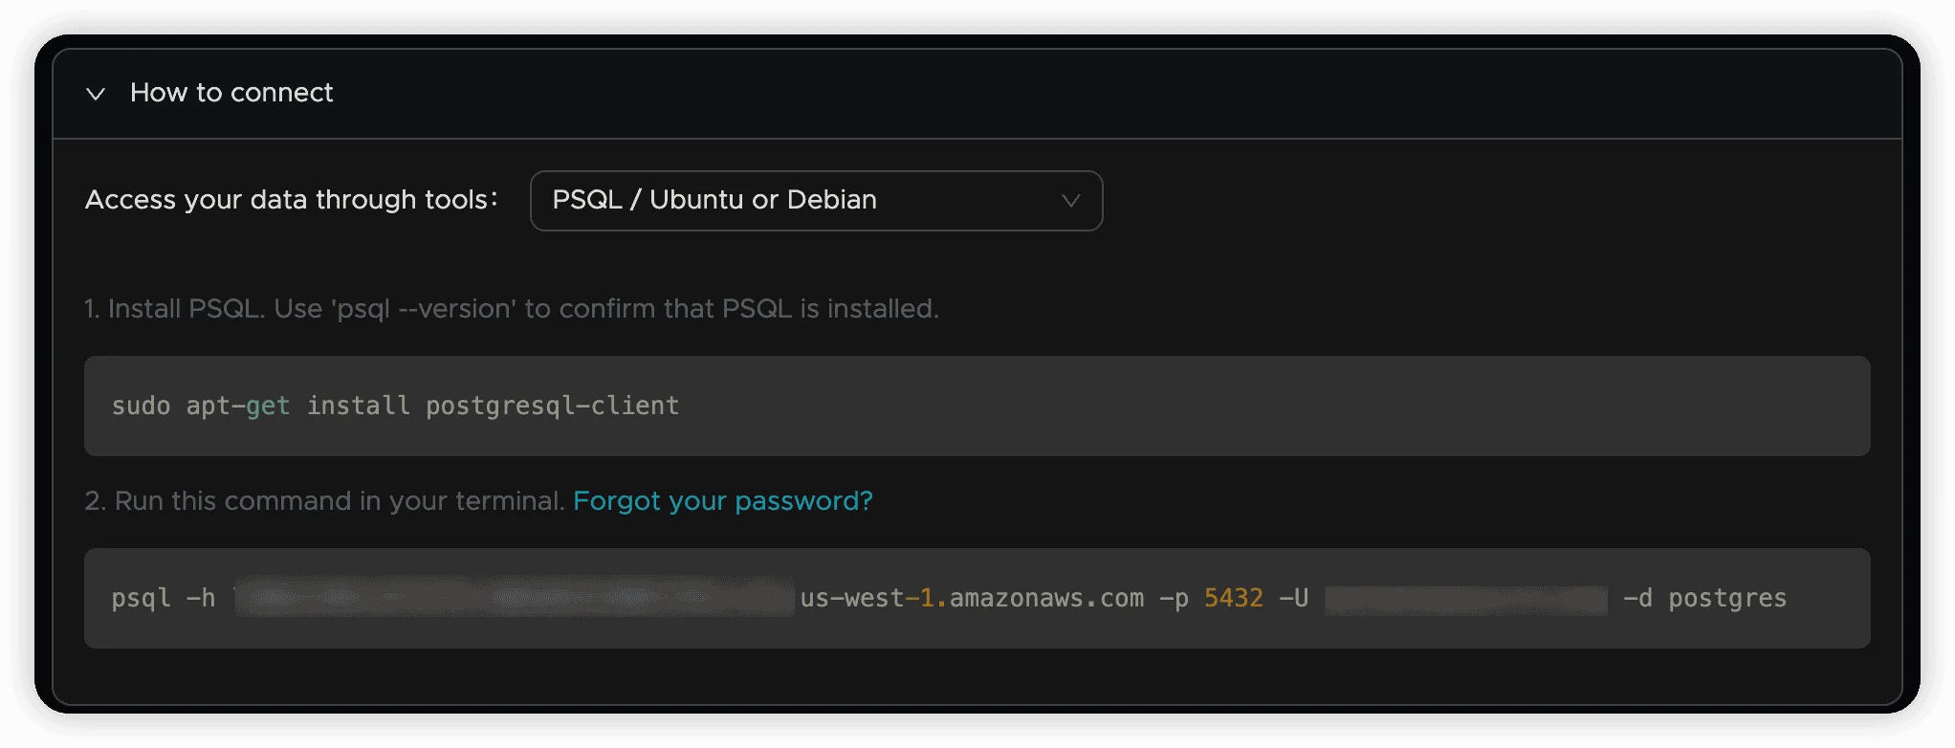This screenshot has width=1955, height=748.
Task: Click the port number 5432
Action: (1233, 599)
